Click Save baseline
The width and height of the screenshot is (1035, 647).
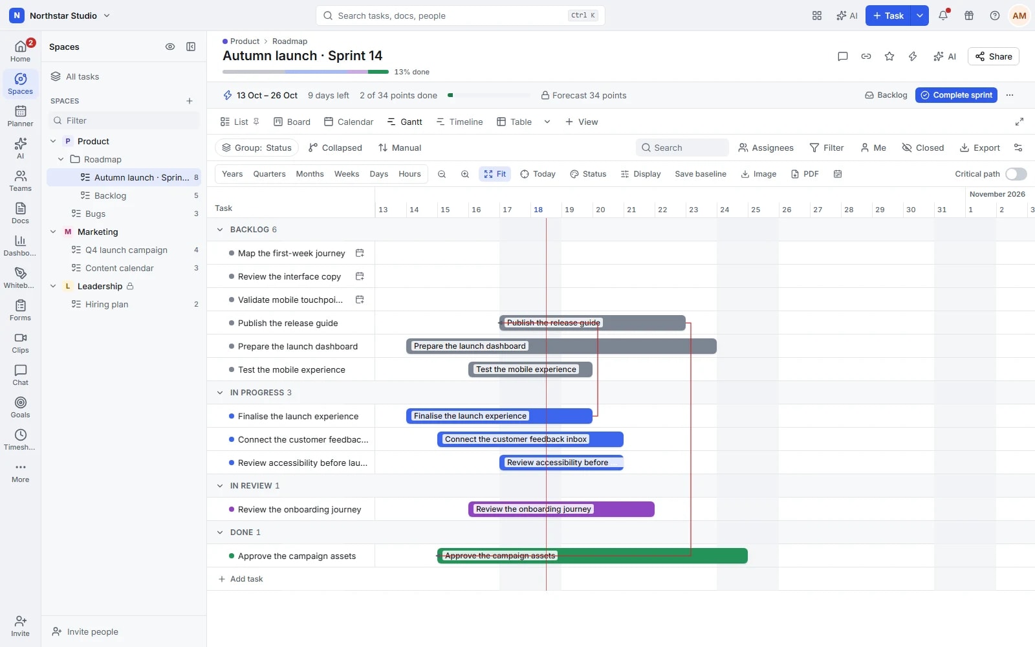tap(701, 174)
